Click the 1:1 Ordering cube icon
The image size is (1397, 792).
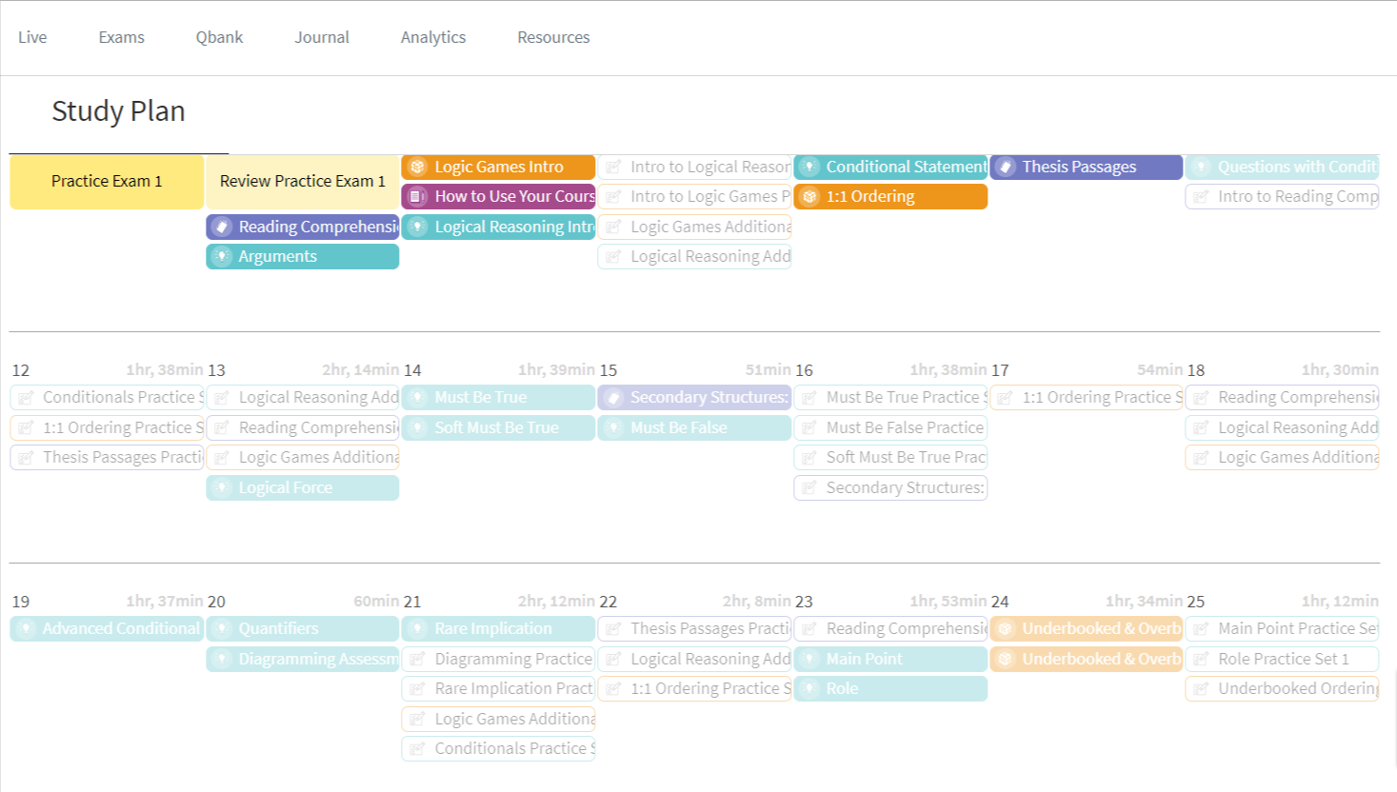[808, 197]
